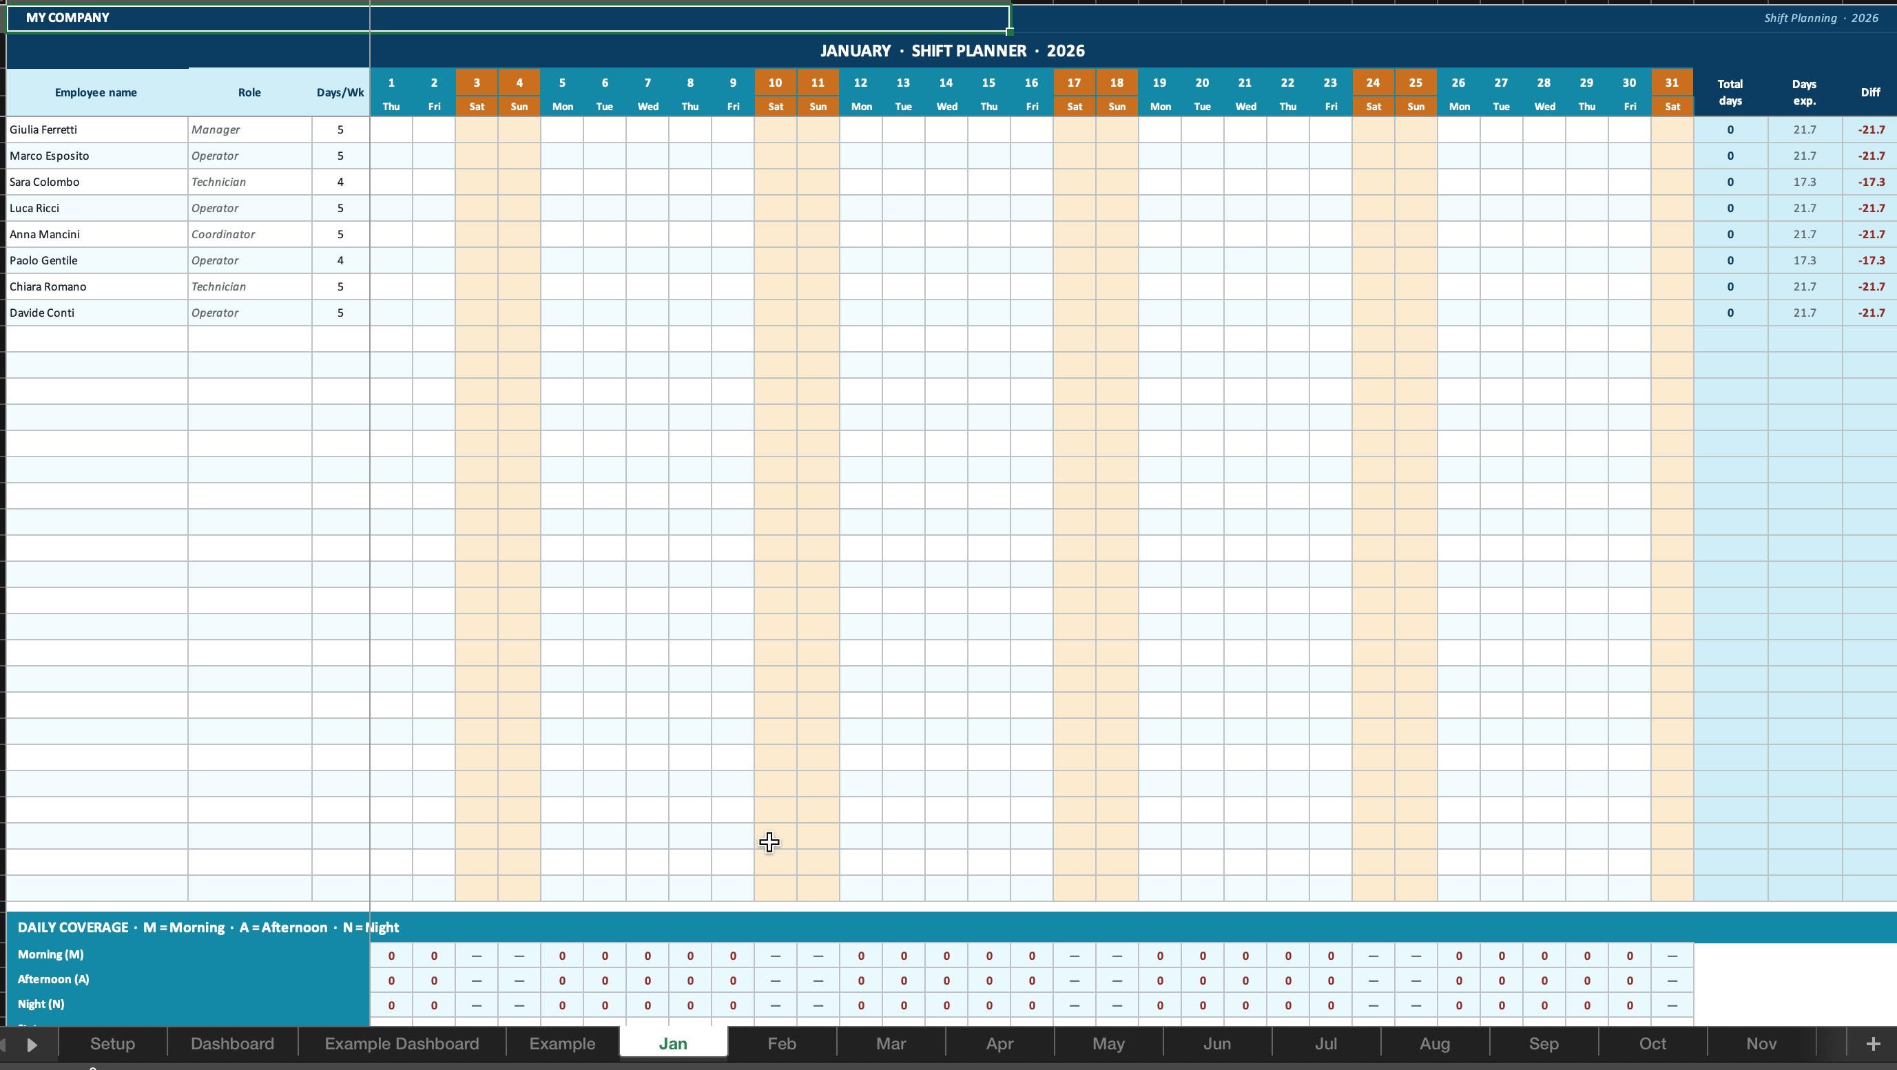
Task: Click the Days exp. column header
Action: coord(1804,93)
